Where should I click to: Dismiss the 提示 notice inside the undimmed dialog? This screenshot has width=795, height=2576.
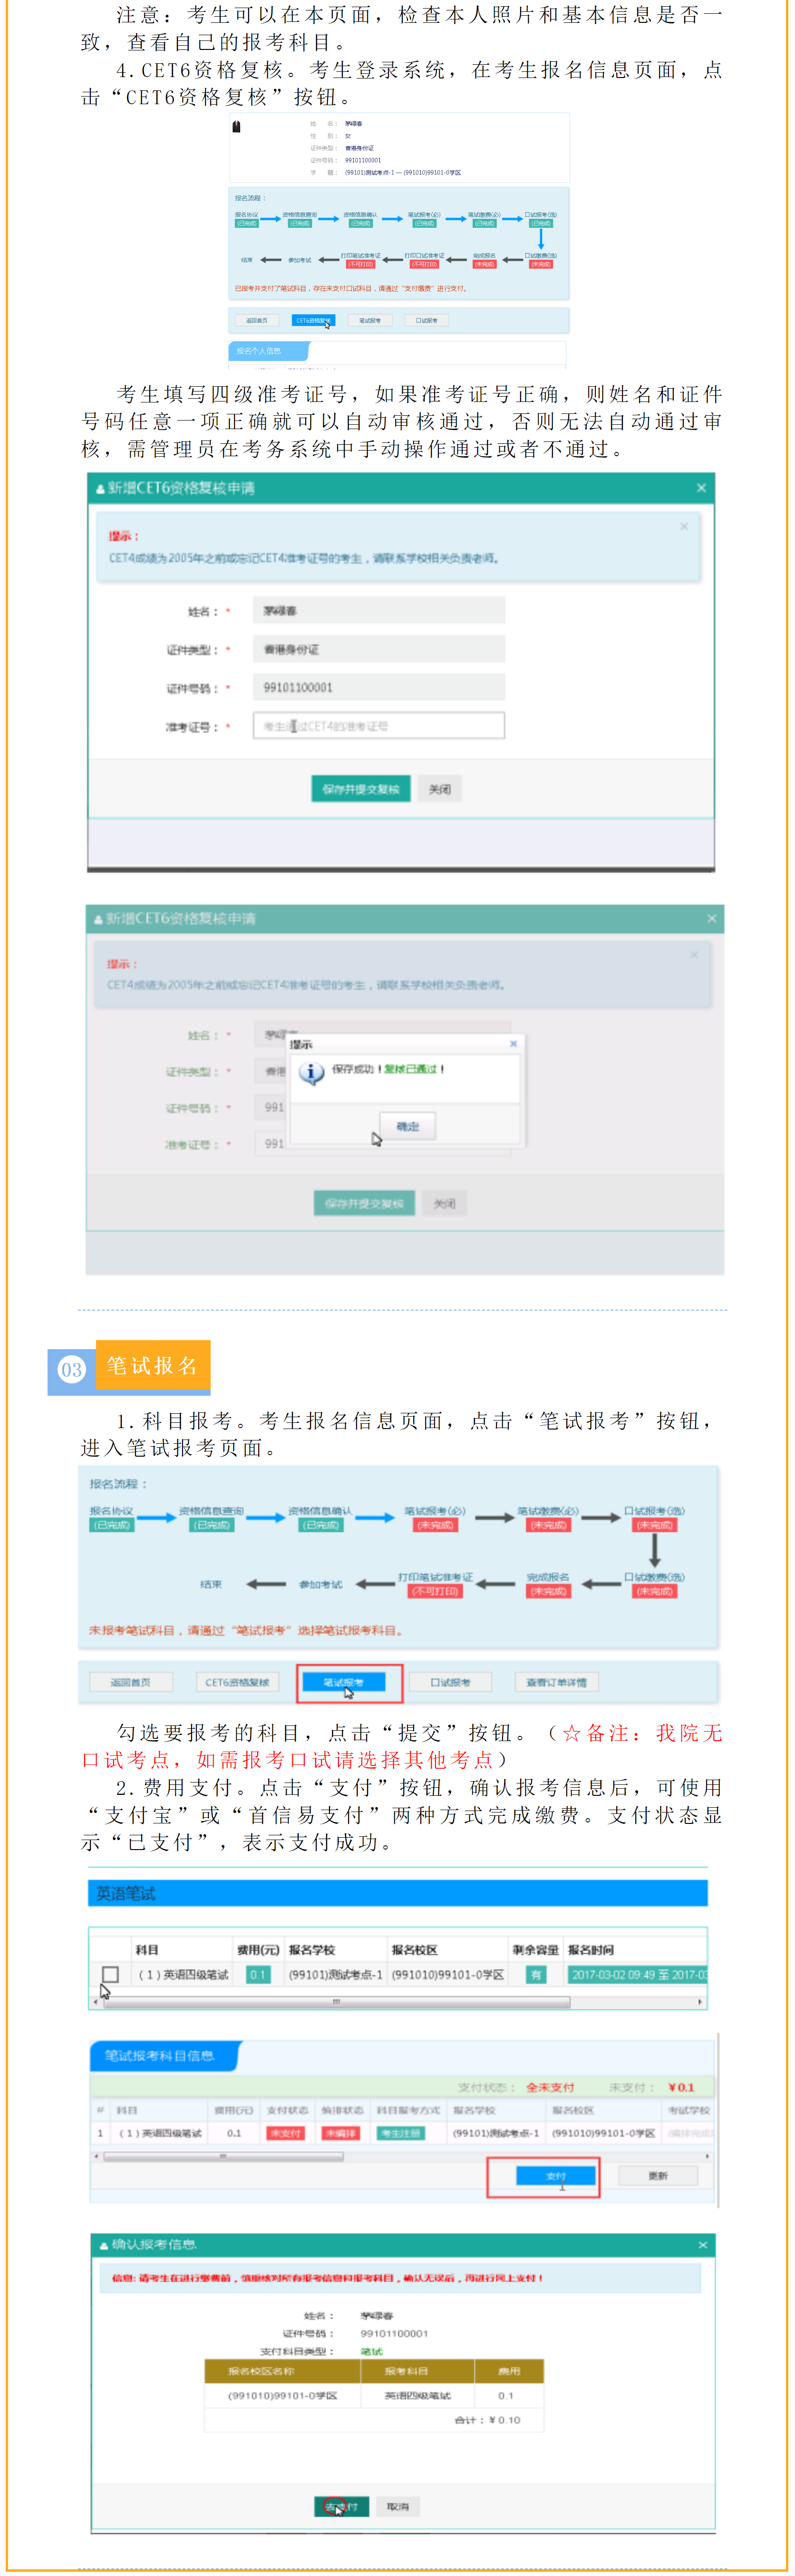[x=684, y=526]
